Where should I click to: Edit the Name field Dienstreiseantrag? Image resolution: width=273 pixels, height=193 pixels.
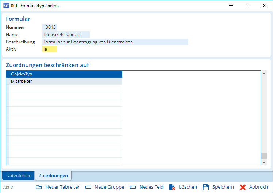(x=66, y=35)
